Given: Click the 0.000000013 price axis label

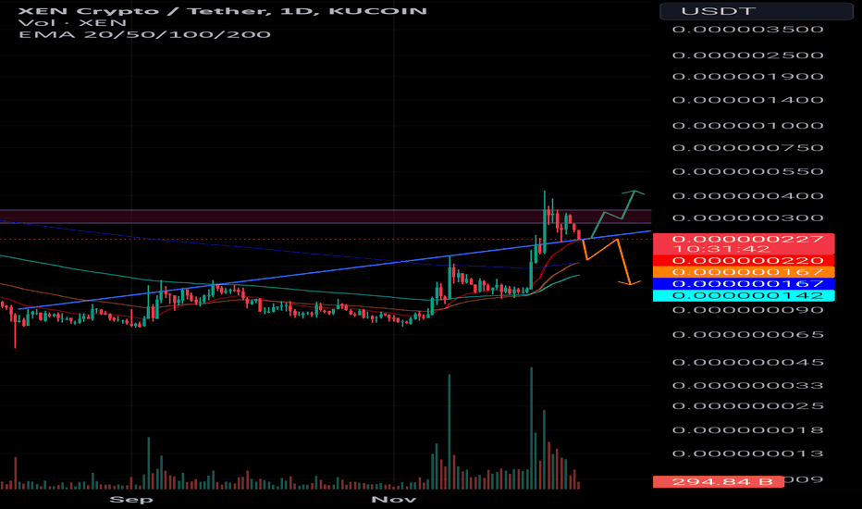Looking at the screenshot, I should point(747,453).
